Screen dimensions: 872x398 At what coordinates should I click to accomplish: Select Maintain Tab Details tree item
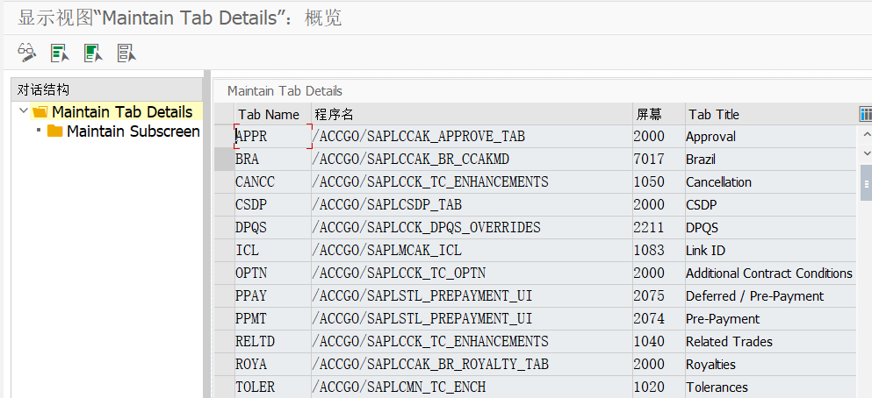click(x=122, y=112)
